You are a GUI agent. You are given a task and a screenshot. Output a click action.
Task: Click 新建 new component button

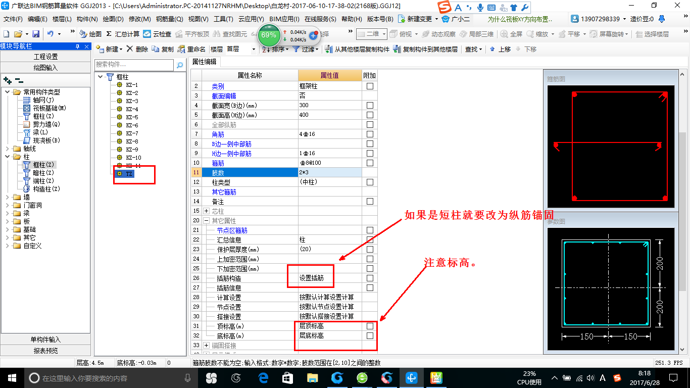click(x=108, y=49)
